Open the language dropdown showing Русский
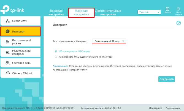The height and width of the screenshot is (111, 184). [x=149, y=12]
